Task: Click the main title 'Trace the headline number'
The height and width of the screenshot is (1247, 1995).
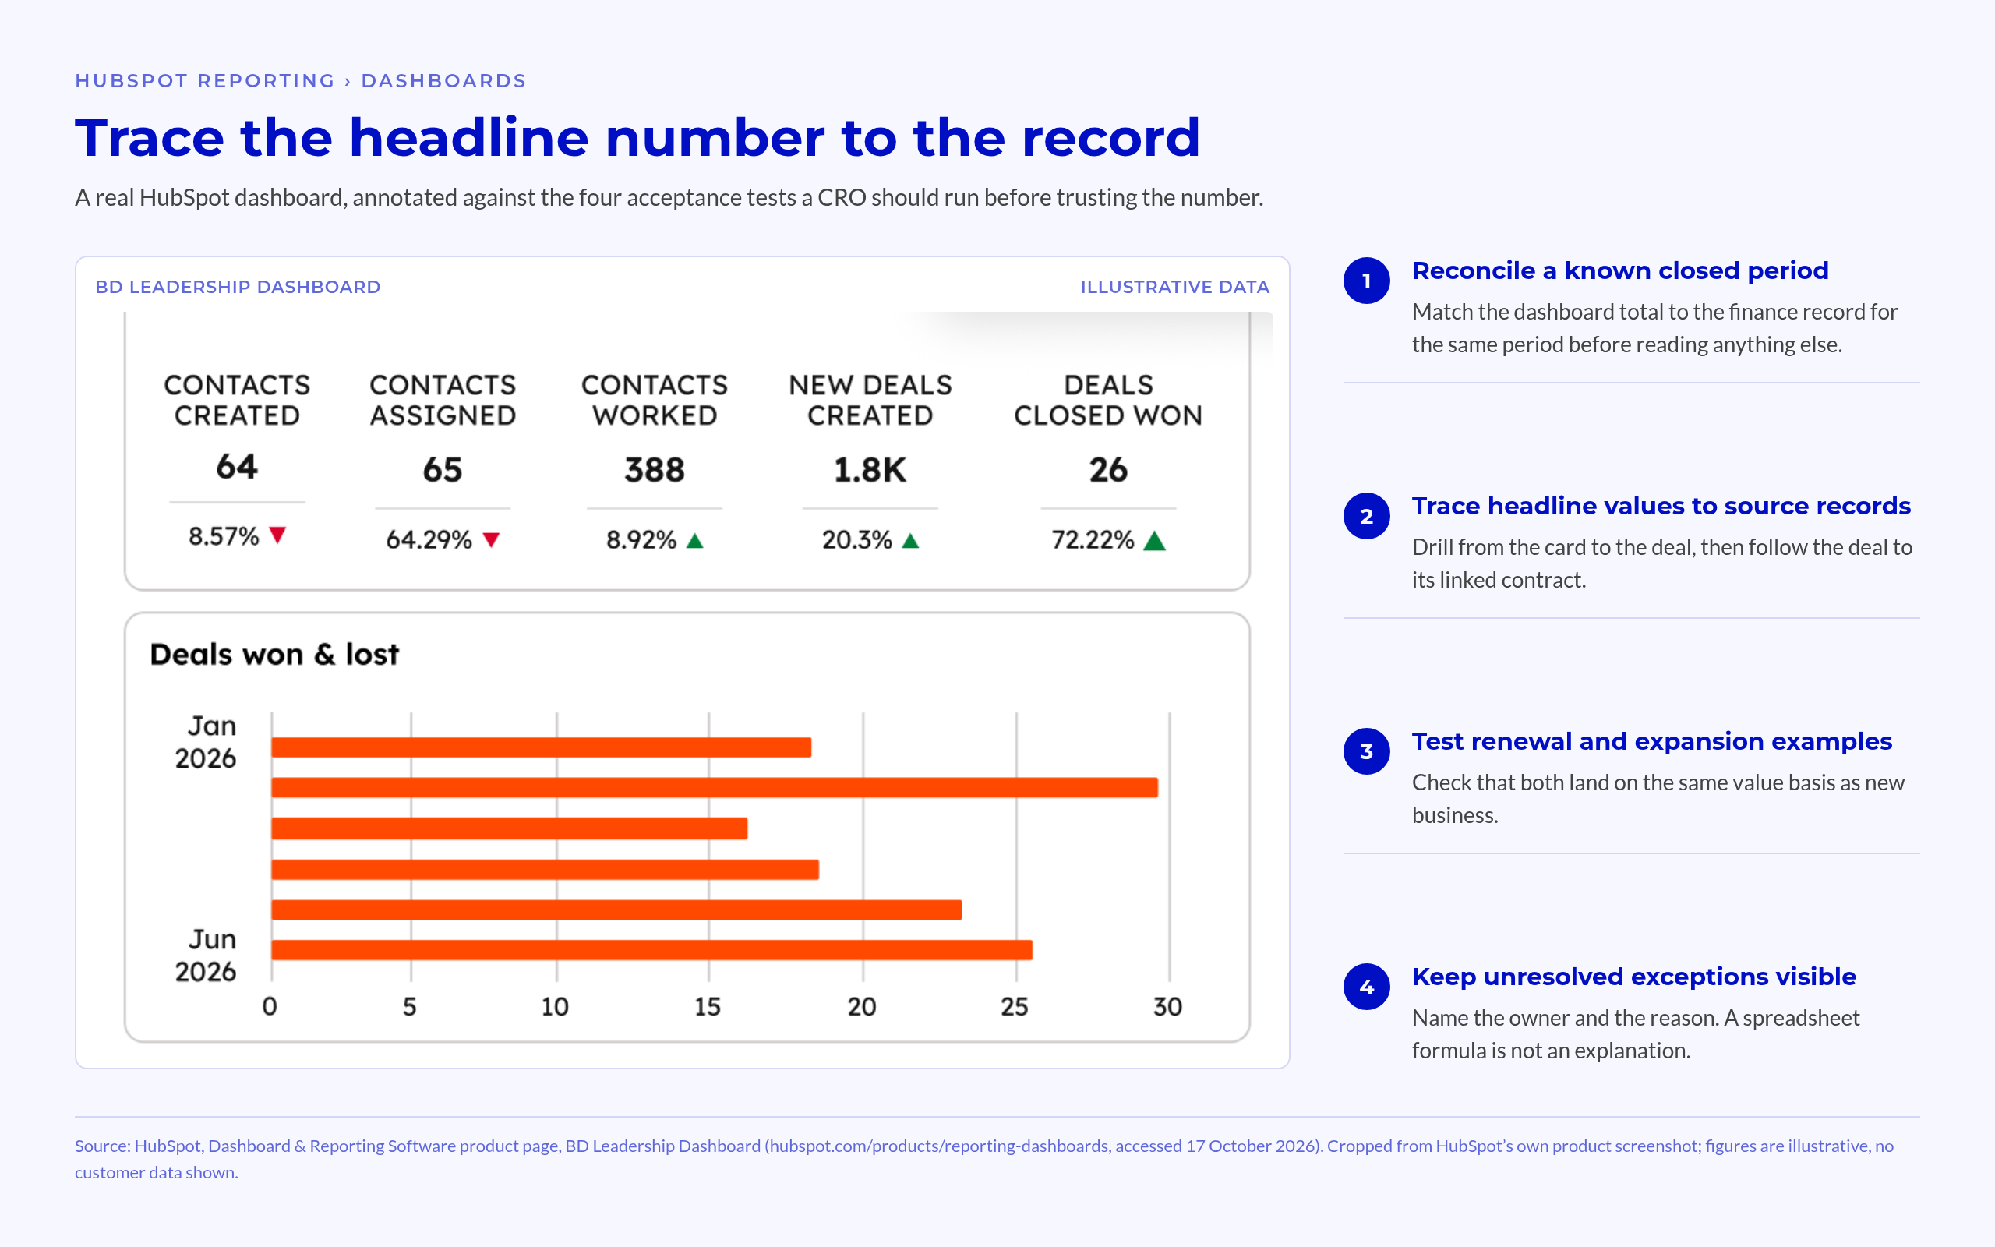Action: point(637,137)
